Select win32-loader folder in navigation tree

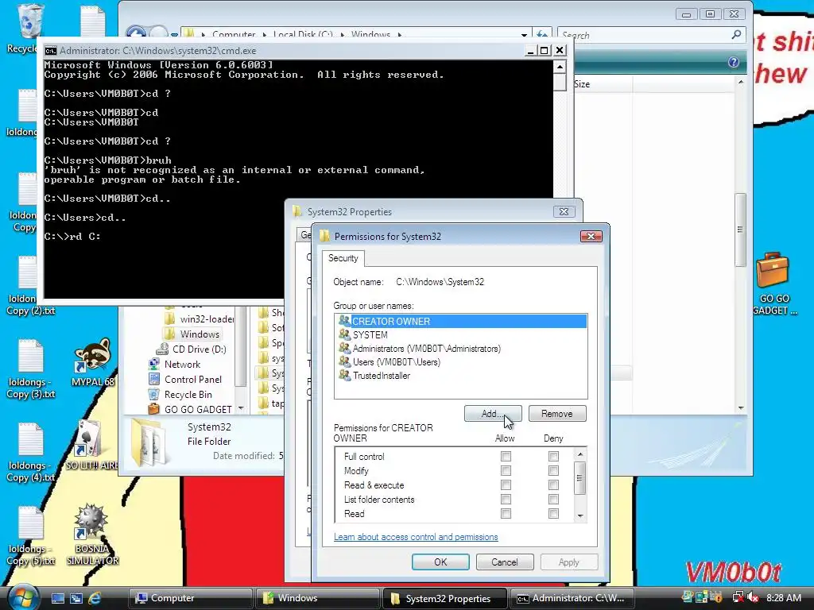(x=207, y=319)
